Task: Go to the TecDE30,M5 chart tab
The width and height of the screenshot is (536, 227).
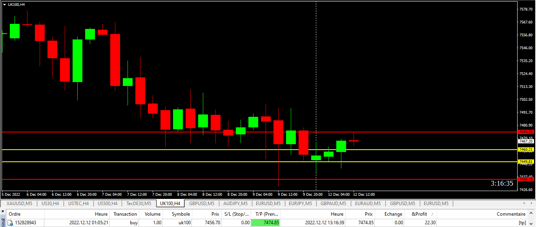Action: click(x=139, y=204)
